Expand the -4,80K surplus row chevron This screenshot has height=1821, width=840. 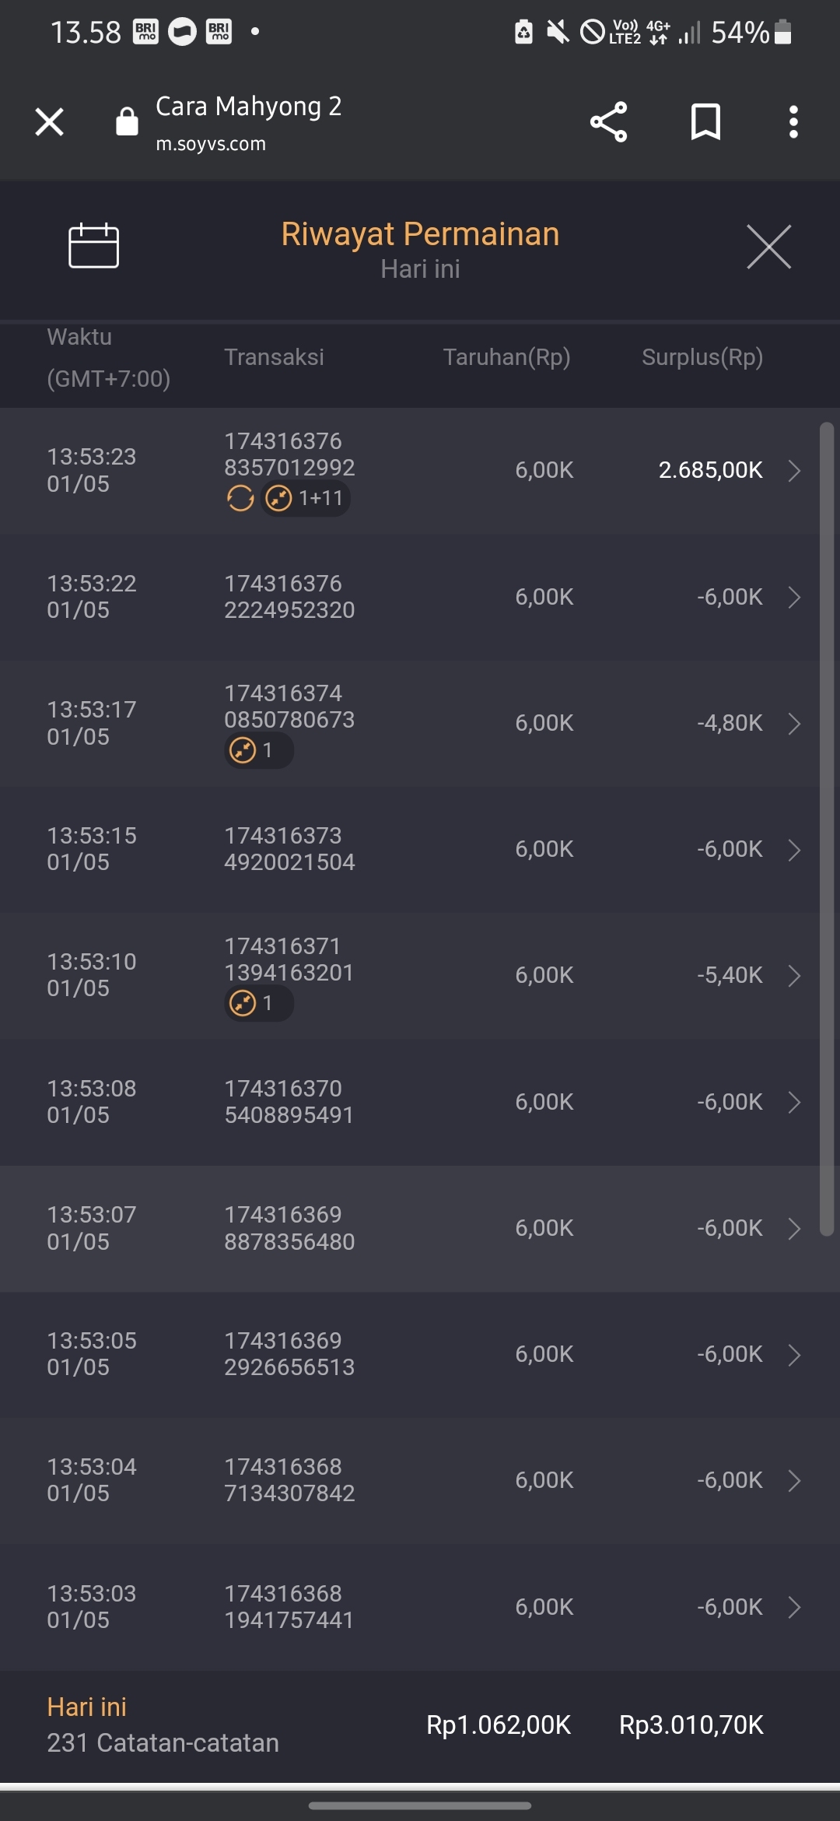[794, 724]
